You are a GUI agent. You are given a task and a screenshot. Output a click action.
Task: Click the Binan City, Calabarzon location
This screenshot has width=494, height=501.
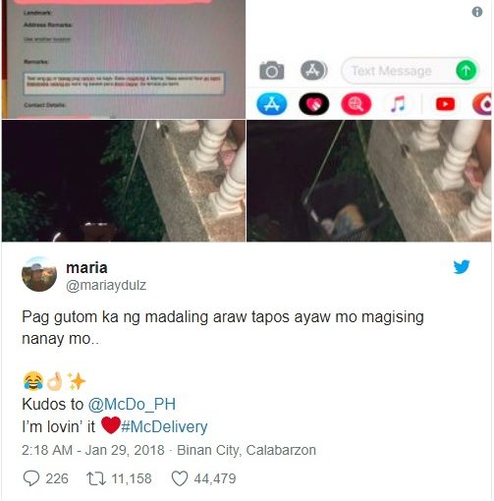247,450
